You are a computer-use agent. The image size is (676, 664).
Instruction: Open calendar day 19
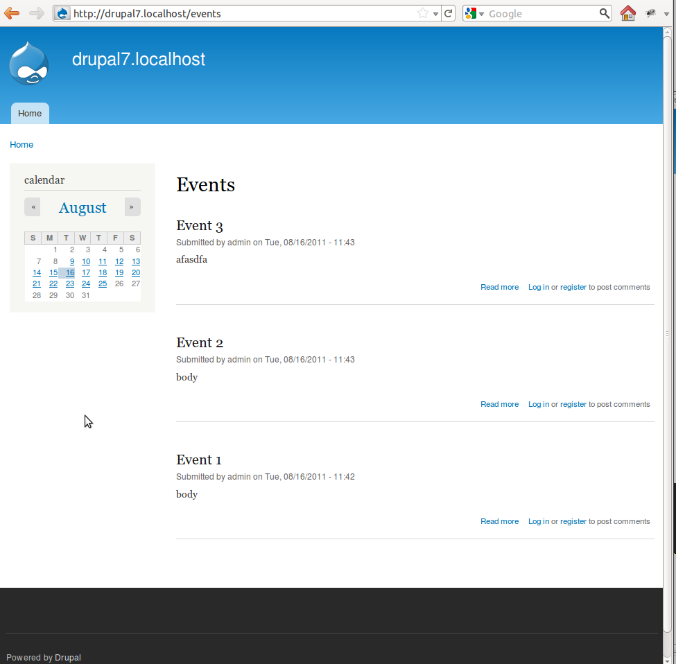click(119, 273)
